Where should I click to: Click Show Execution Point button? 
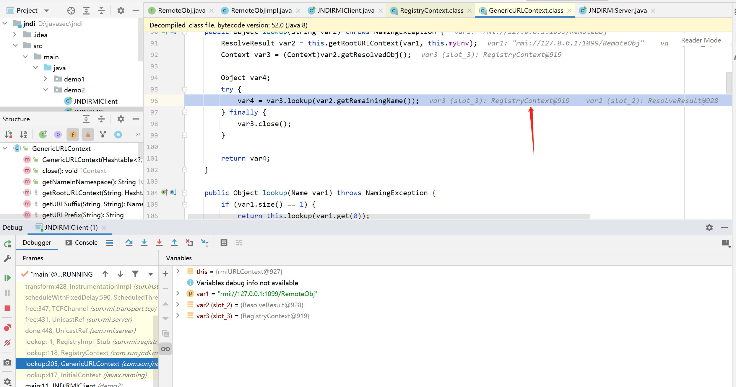point(110,243)
